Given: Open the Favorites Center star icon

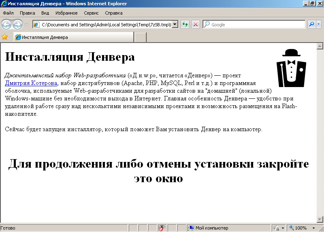Looking at the screenshot, I should [x=4, y=37].
